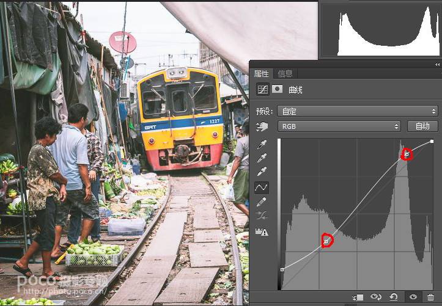View previous state icon
Screen dimensions: 442x306
376,297
